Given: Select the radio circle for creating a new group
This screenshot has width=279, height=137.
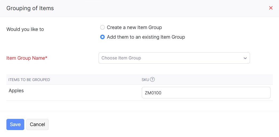Looking at the screenshot, I should pyautogui.click(x=102, y=27).
